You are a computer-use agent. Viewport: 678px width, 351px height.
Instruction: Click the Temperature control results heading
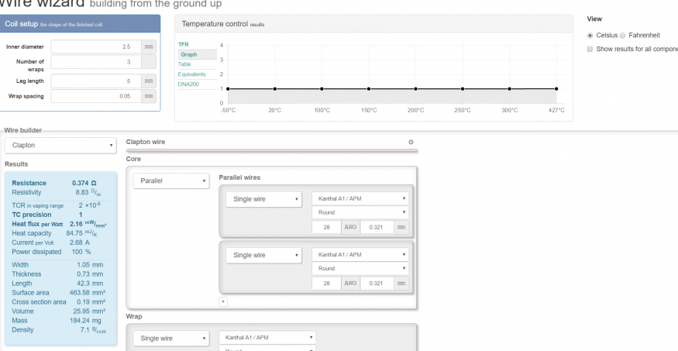223,24
